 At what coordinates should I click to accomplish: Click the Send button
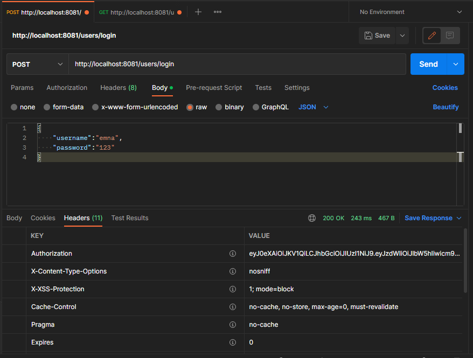(428, 64)
